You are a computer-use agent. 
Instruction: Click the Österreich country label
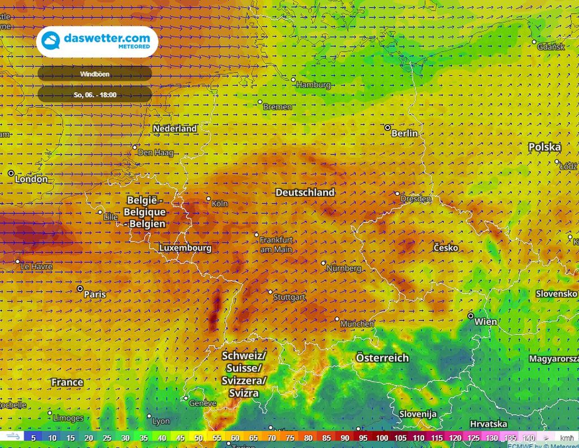pos(382,358)
